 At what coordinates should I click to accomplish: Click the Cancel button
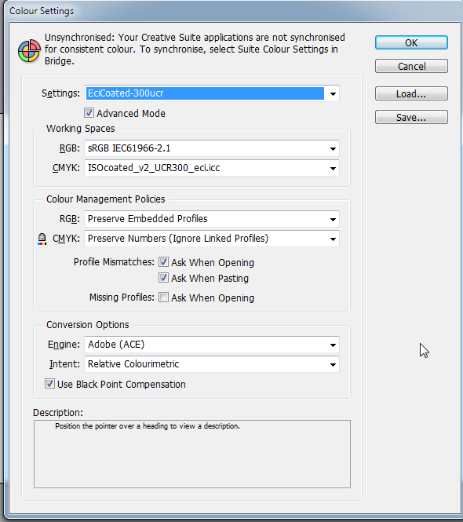[411, 66]
